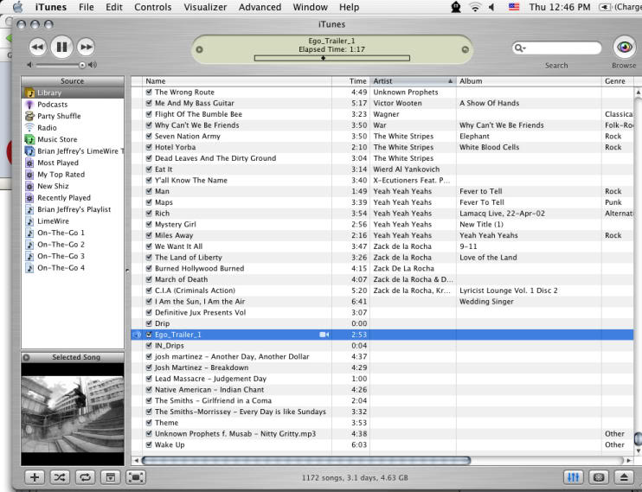
Task: Uncheck Hotel Yorba checkbox
Action: (149, 147)
